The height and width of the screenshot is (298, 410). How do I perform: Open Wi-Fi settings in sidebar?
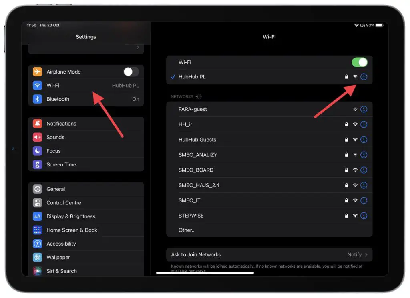[86, 86]
